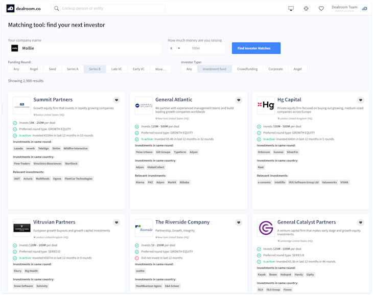Click the Lazada tag in Summit Partners
Viewport: 373px width, 295px height.
[18, 148]
